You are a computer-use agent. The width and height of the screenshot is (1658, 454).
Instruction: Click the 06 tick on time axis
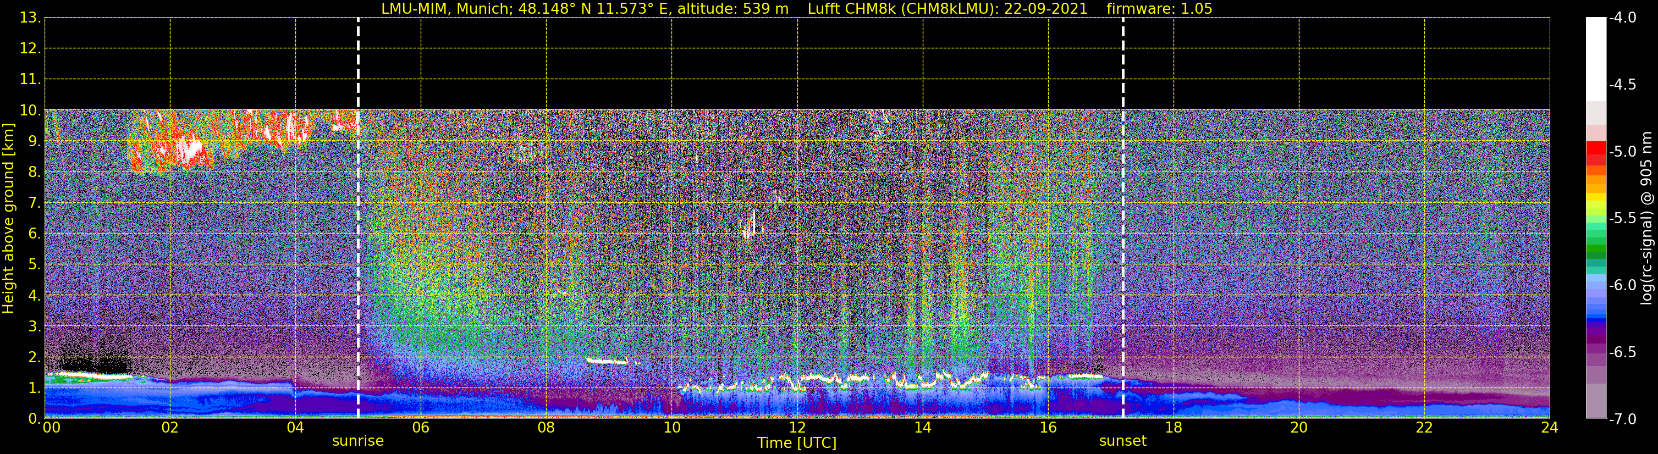[420, 428]
